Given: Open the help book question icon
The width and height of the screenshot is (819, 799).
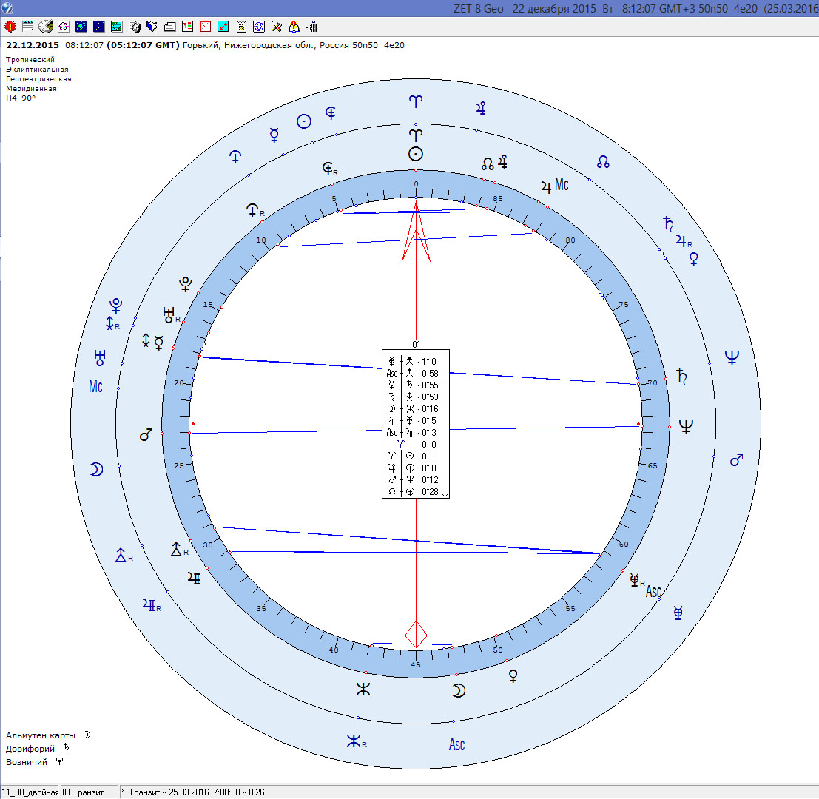Looking at the screenshot, I should coord(294,27).
